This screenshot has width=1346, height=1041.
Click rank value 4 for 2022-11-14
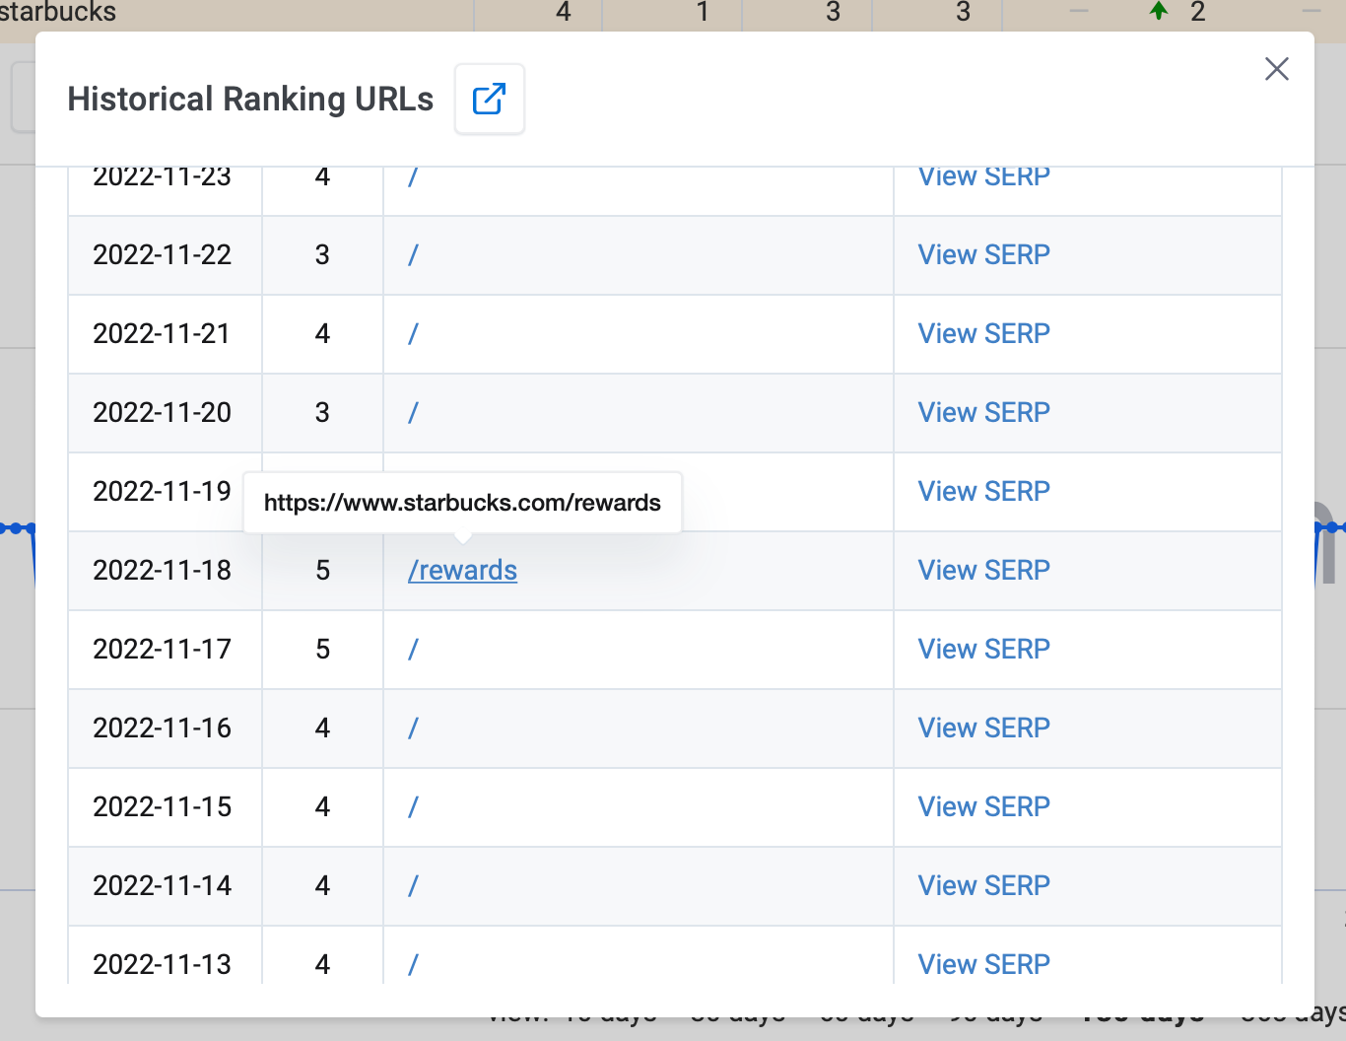322,885
